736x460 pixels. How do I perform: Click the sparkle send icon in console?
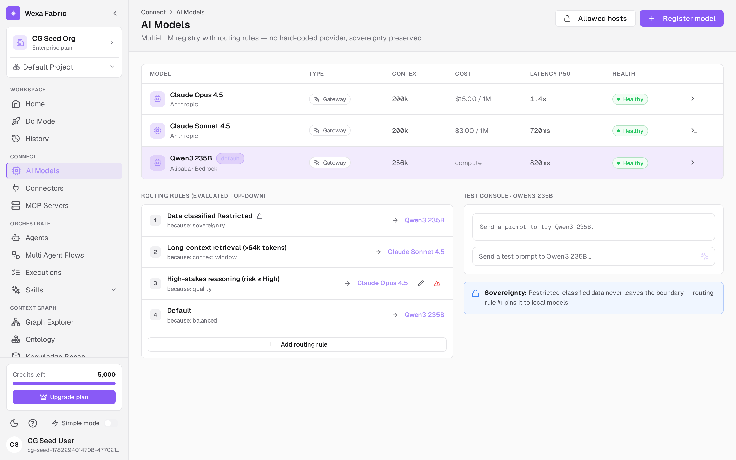click(x=704, y=256)
